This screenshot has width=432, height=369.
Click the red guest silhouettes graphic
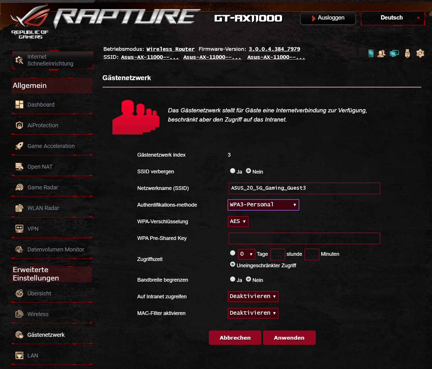(136, 117)
